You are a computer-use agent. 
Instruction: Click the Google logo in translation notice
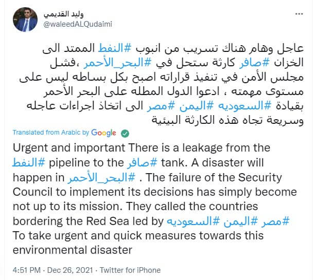pos(103,133)
